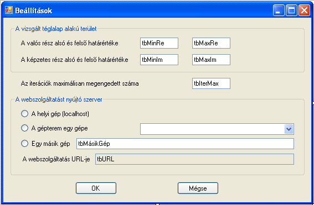Click the Beállítások window title icon
Viewport: 314px width, 205px height.
click(9, 10)
